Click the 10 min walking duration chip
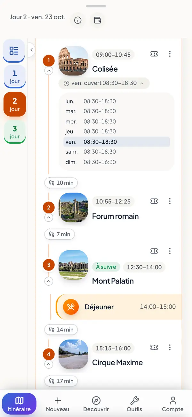The width and height of the screenshot is (192, 417). (61, 183)
